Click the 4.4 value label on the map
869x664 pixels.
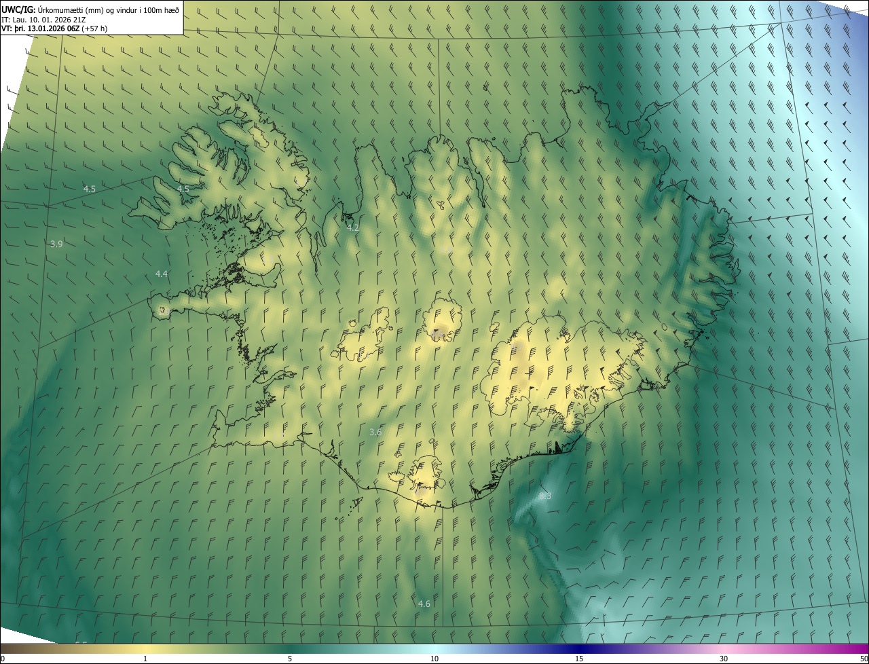click(x=162, y=274)
